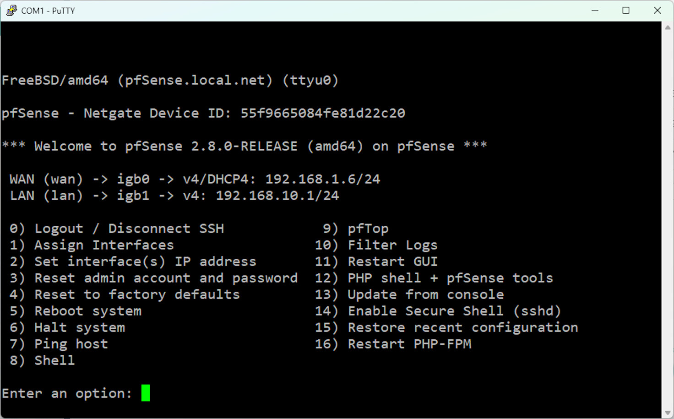Click the PuTTY system icon in title bar

tap(11, 10)
